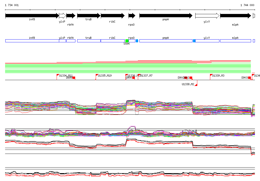Click the red square right of D902 label
Screen dimensions: 260x181
191,78
